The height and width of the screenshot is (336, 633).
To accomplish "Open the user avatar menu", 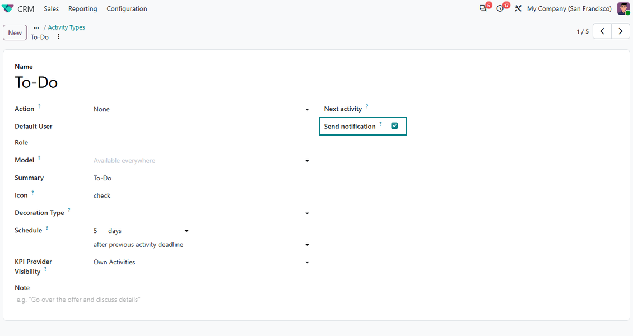I will point(623,8).
